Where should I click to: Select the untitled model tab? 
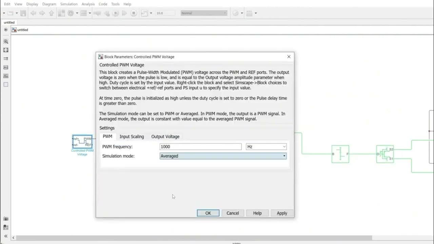click(9, 22)
